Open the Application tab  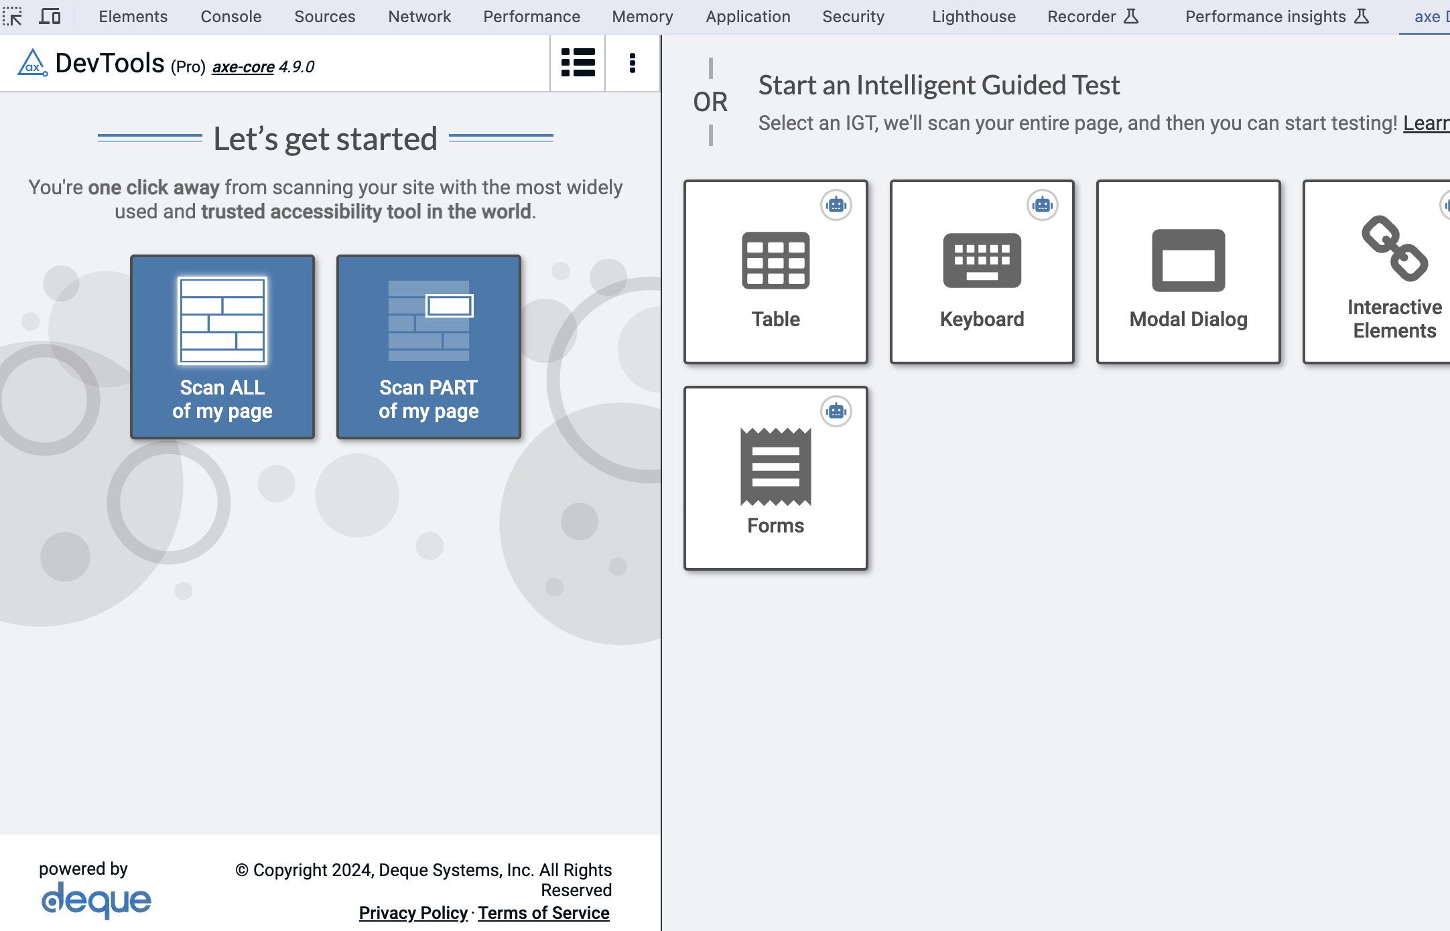tap(748, 16)
